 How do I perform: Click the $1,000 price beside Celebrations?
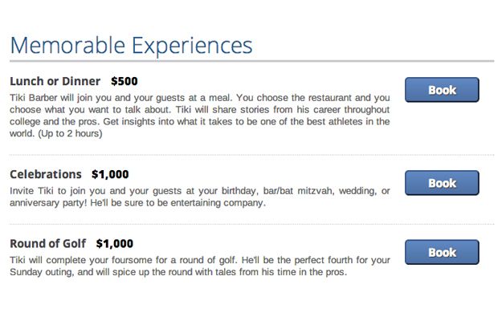point(110,174)
